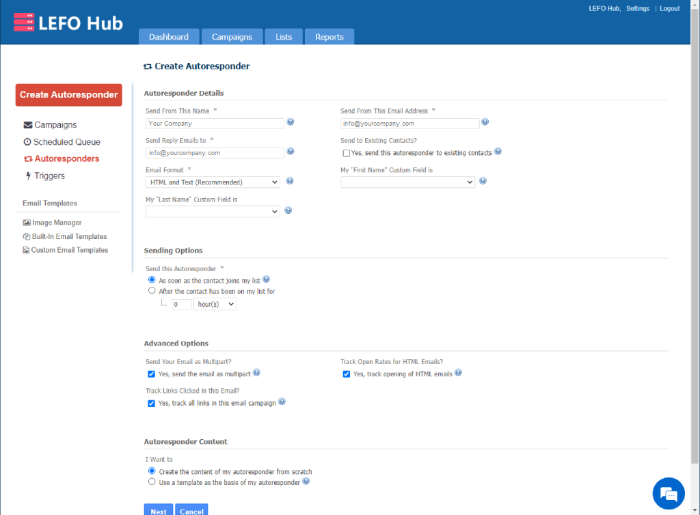Click help icon beside track all links option
The width and height of the screenshot is (700, 515).
[x=282, y=402]
